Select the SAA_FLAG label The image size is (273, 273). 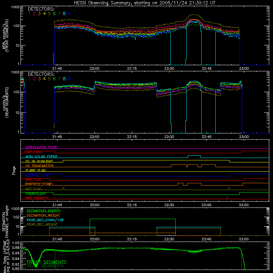33,180
